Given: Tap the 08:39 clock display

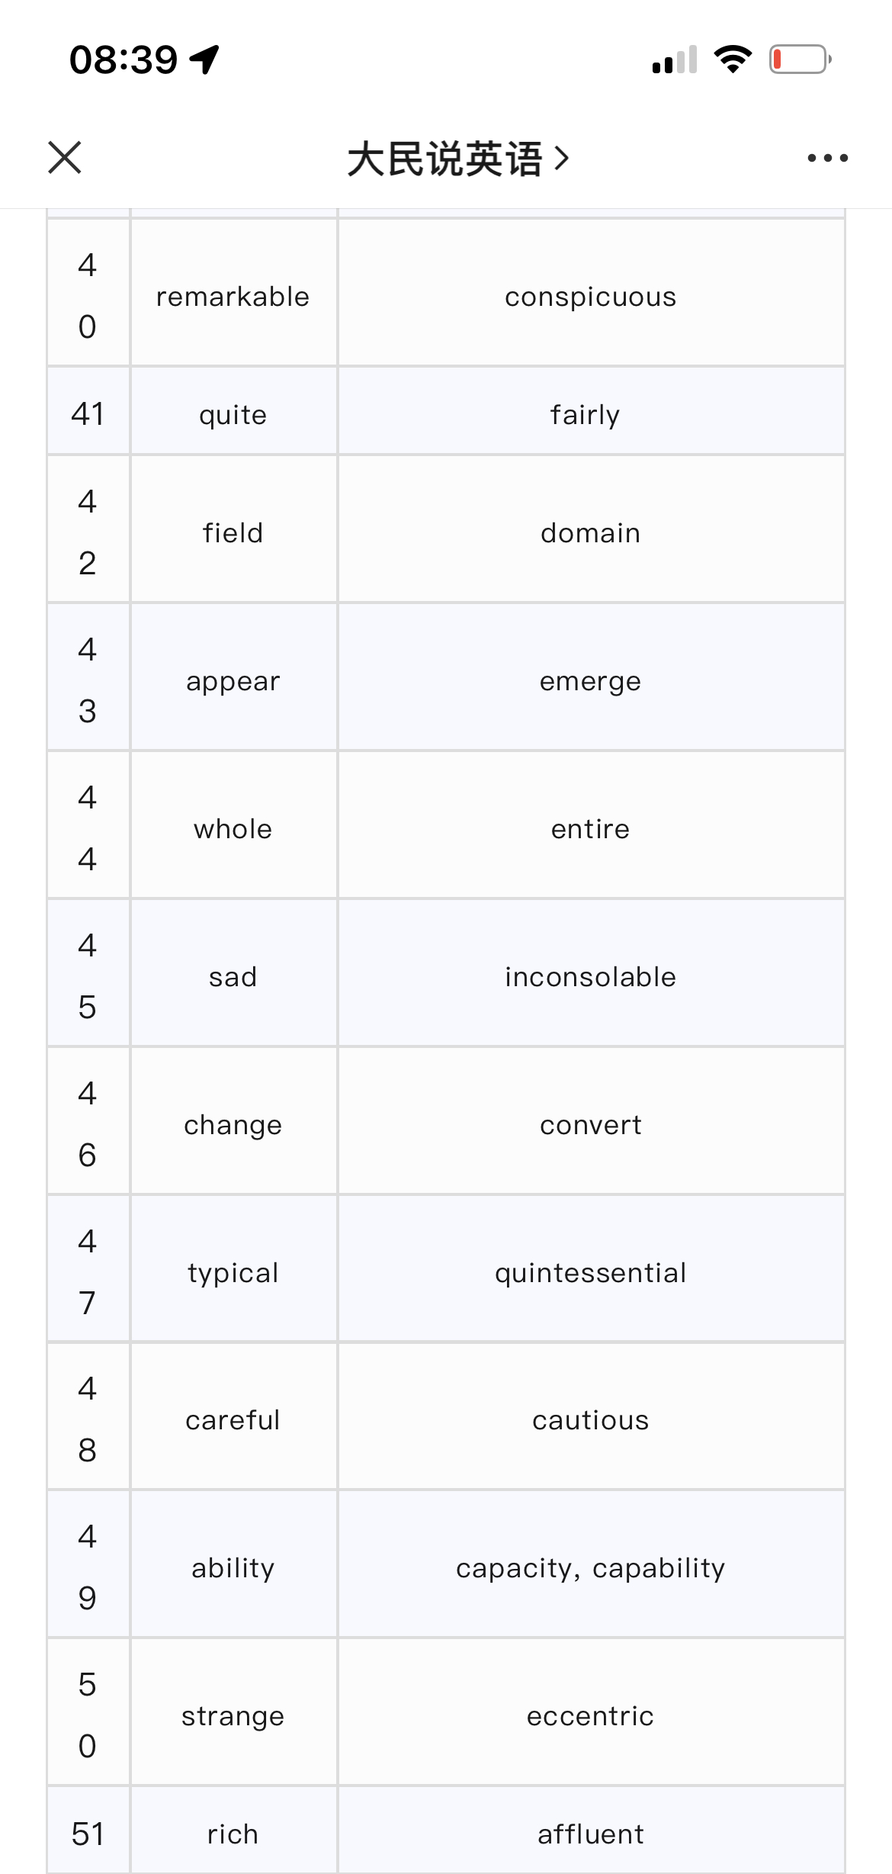Looking at the screenshot, I should tap(124, 59).
